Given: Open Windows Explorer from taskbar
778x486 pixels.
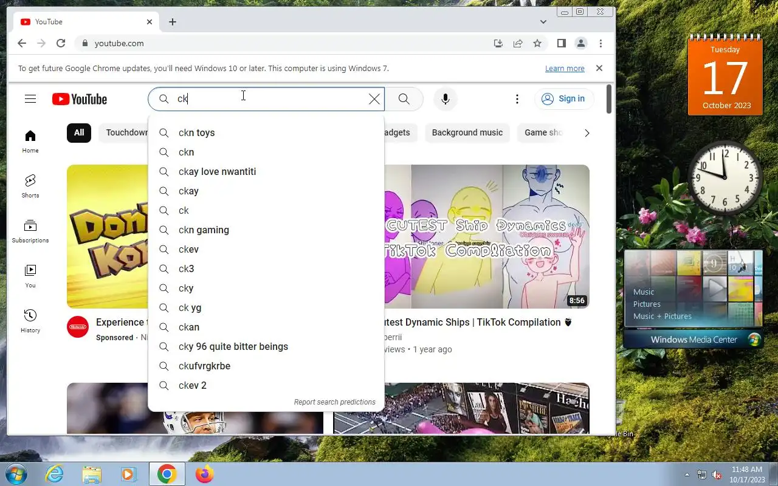Looking at the screenshot, I should (92, 474).
